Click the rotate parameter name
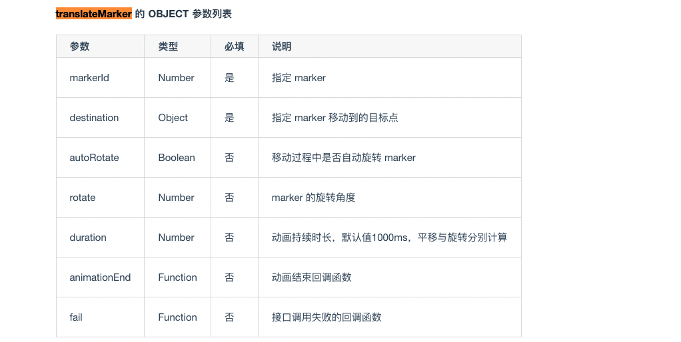 [83, 198]
